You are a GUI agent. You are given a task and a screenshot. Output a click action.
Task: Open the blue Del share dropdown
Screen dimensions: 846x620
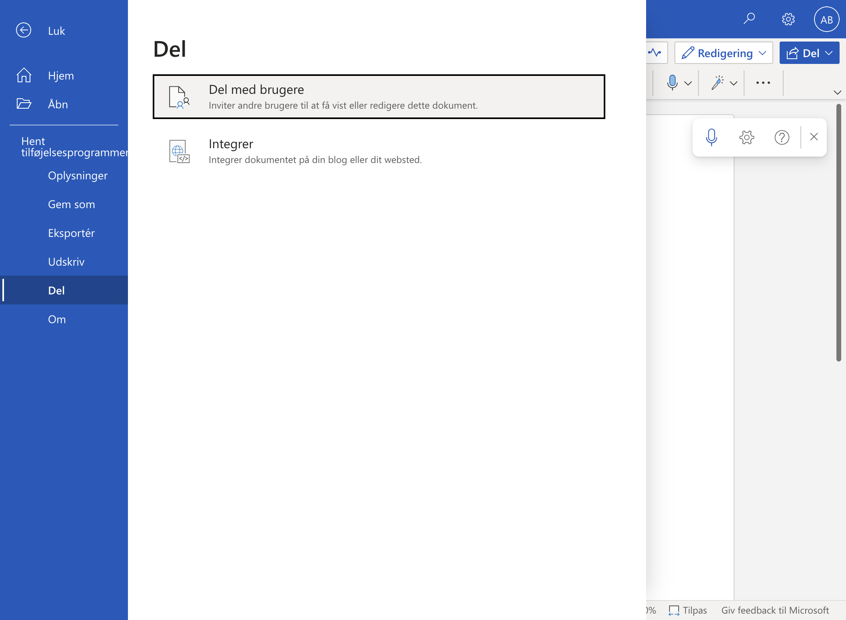point(809,53)
